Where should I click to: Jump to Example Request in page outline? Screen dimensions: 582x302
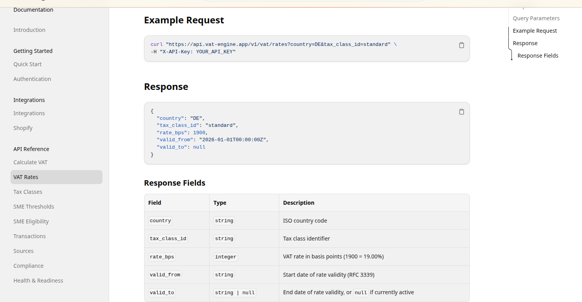535,31
